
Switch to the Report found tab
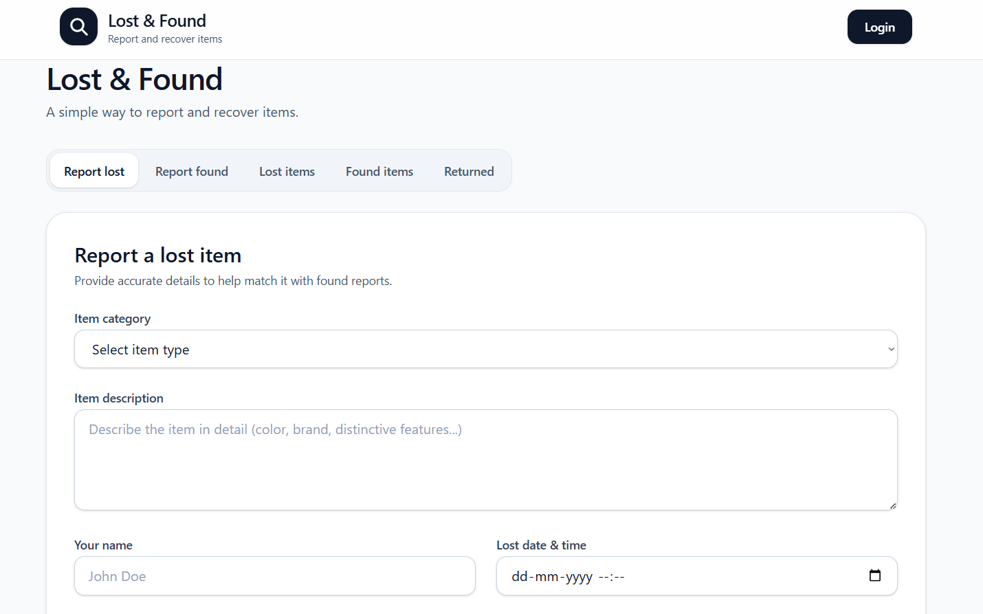tap(191, 172)
